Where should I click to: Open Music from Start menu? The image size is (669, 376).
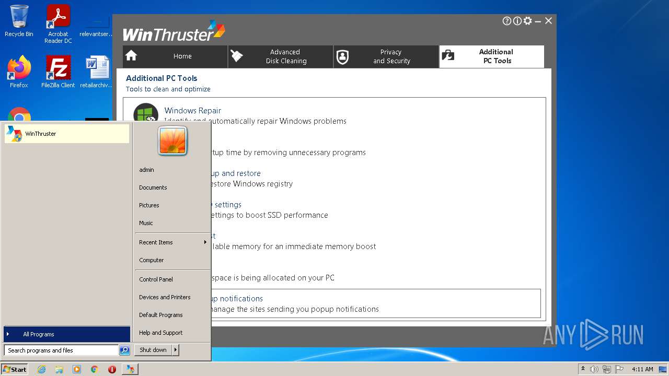coord(146,223)
